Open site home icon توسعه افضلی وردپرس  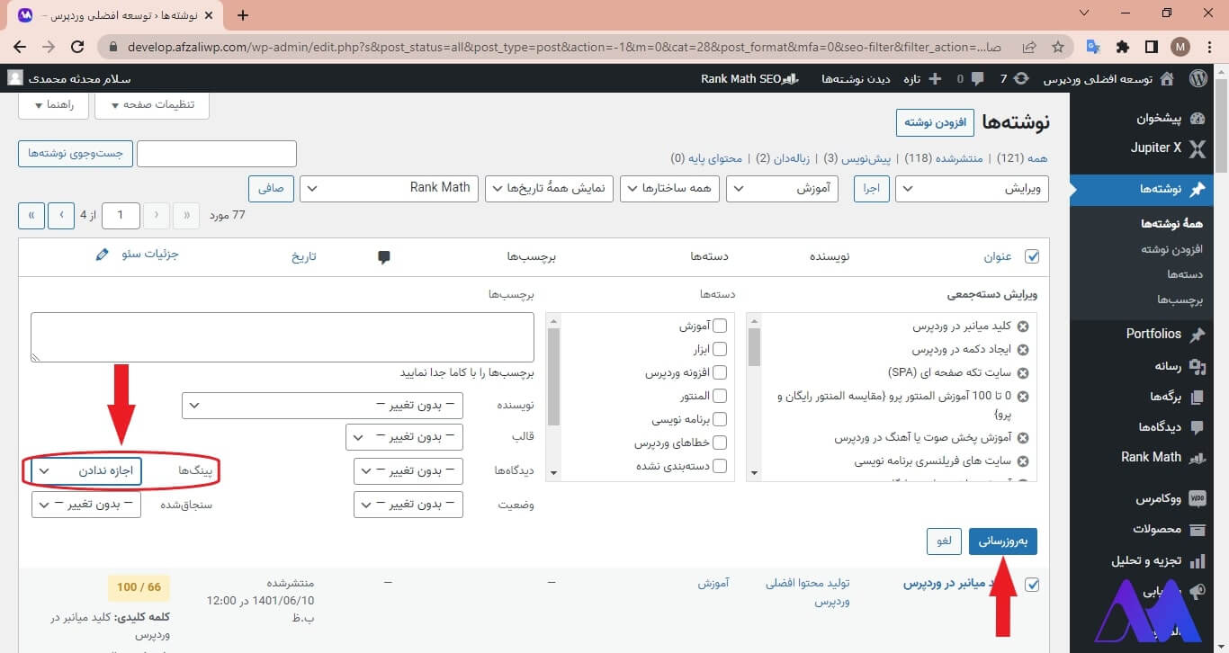1167,79
